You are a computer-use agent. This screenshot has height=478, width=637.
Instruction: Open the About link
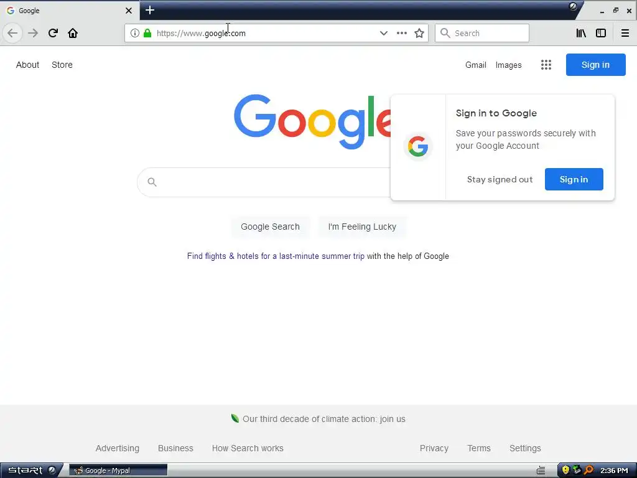pos(27,65)
